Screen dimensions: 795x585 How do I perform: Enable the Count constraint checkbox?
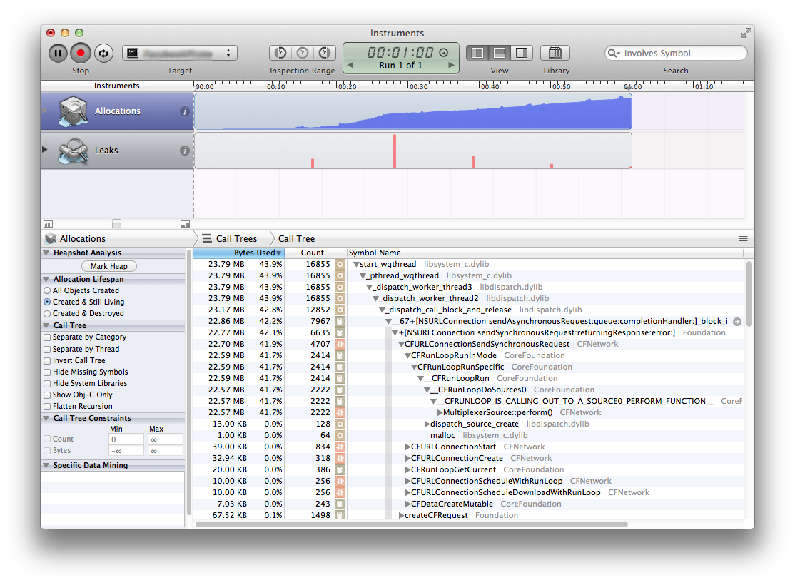[x=47, y=439]
